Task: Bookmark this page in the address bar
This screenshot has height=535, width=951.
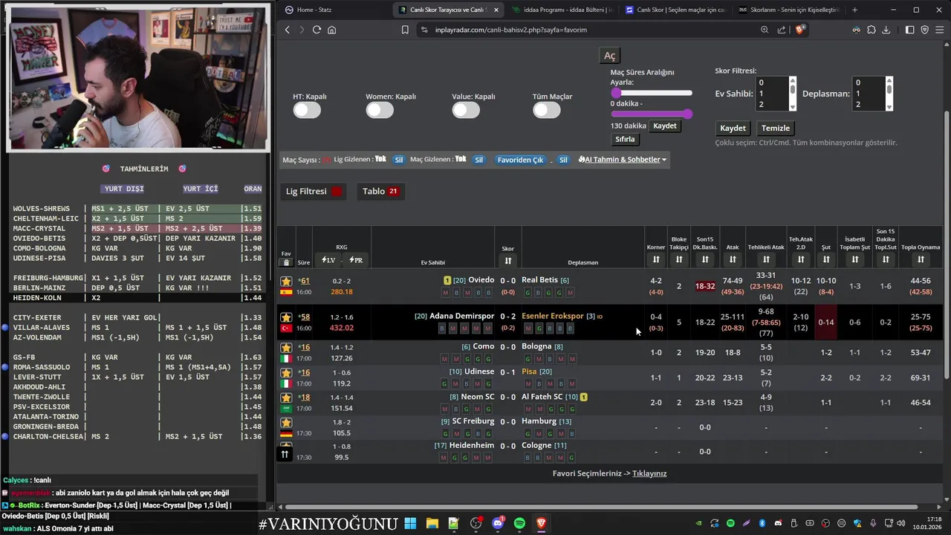Action: pyautogui.click(x=405, y=30)
